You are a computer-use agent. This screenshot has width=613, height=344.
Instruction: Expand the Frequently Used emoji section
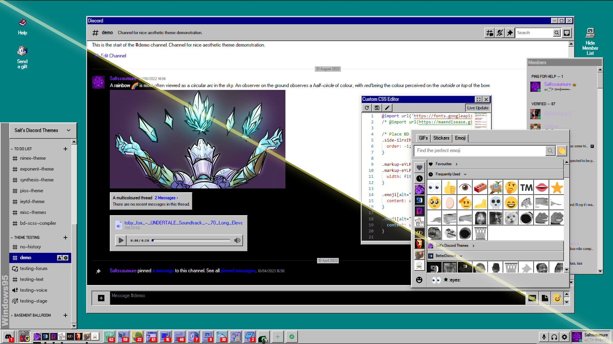coord(448,174)
